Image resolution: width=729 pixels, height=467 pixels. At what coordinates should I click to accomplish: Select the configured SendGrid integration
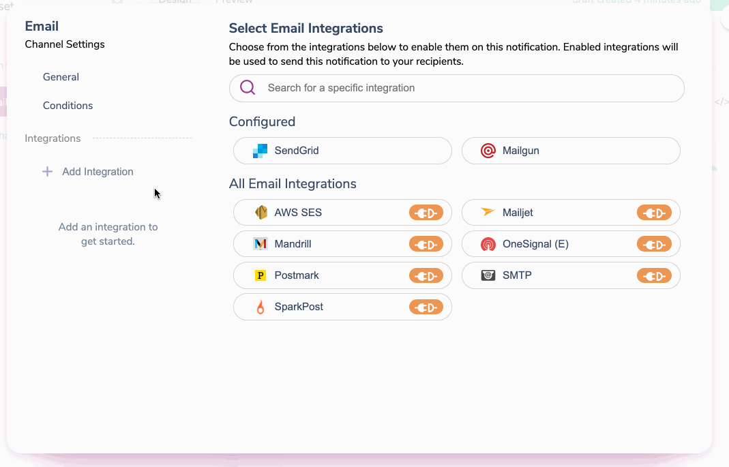(342, 151)
